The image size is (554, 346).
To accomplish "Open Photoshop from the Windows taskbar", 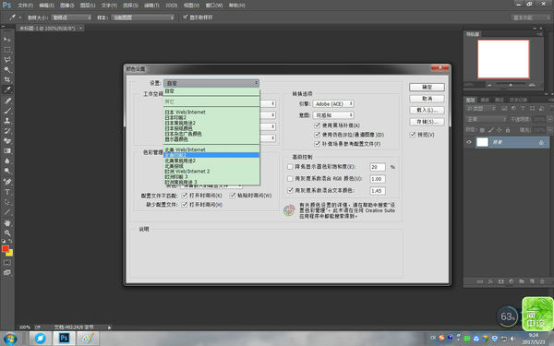I will [x=64, y=339].
